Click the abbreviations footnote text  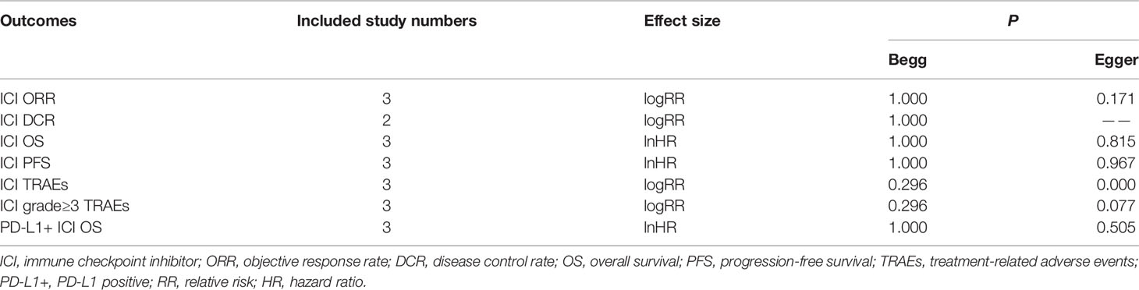[x=569, y=261]
